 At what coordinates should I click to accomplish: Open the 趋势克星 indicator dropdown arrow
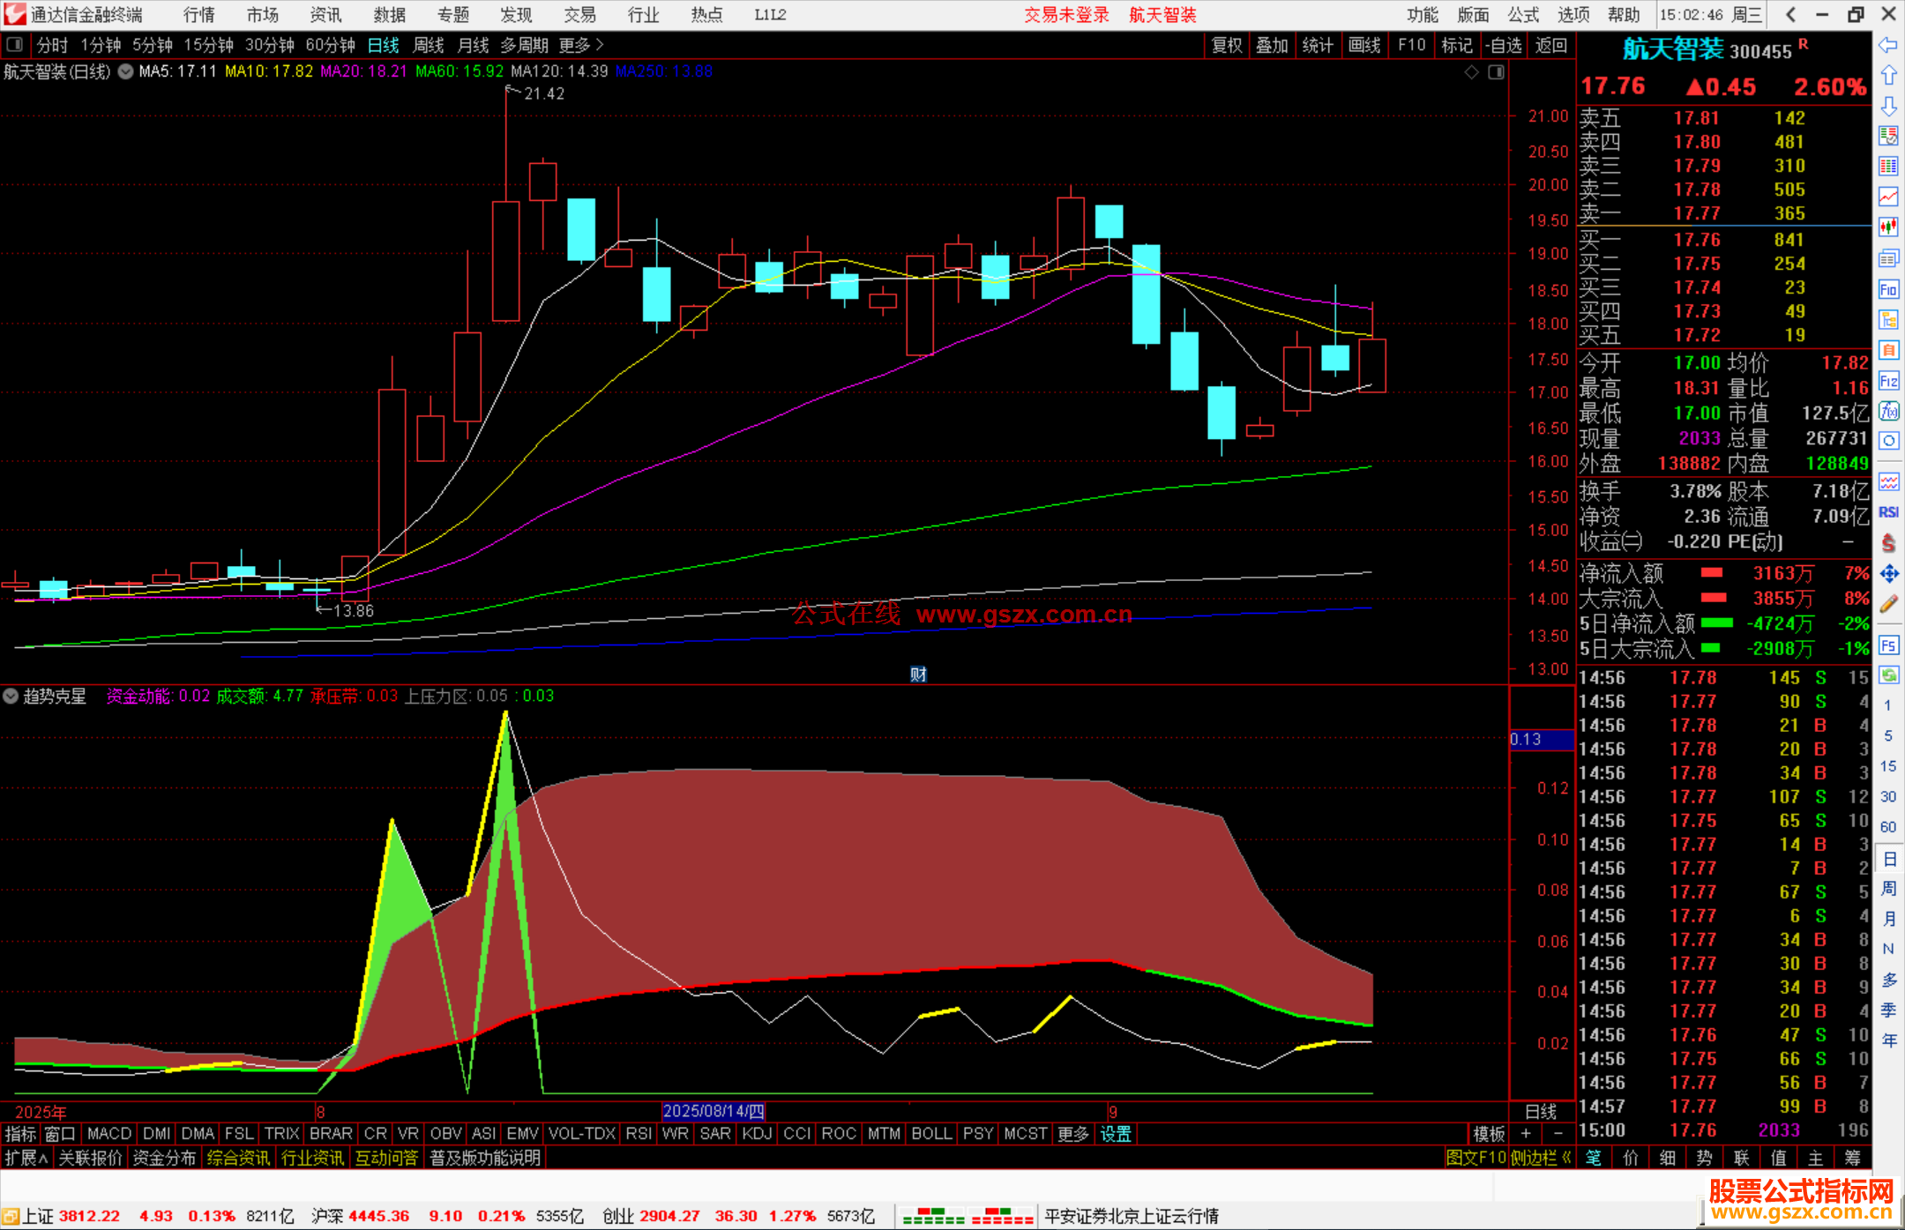[x=11, y=696]
